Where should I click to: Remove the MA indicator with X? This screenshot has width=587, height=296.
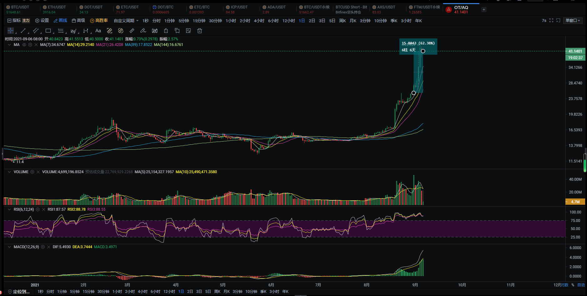coord(36,45)
